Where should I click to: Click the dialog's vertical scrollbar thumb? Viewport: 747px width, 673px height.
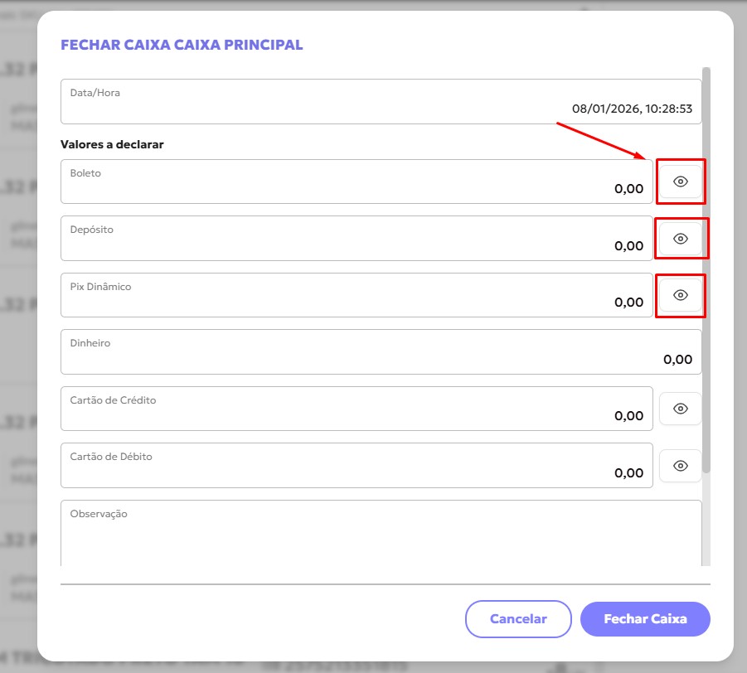(x=706, y=265)
